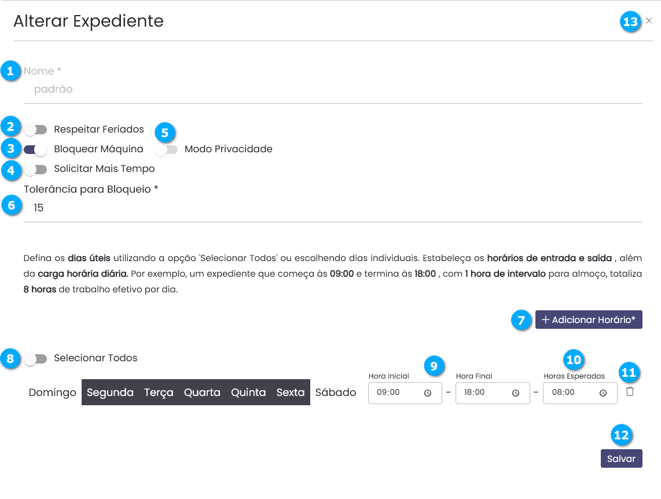661x499 pixels.
Task: Deselect the Segunda day button
Action: (x=110, y=392)
